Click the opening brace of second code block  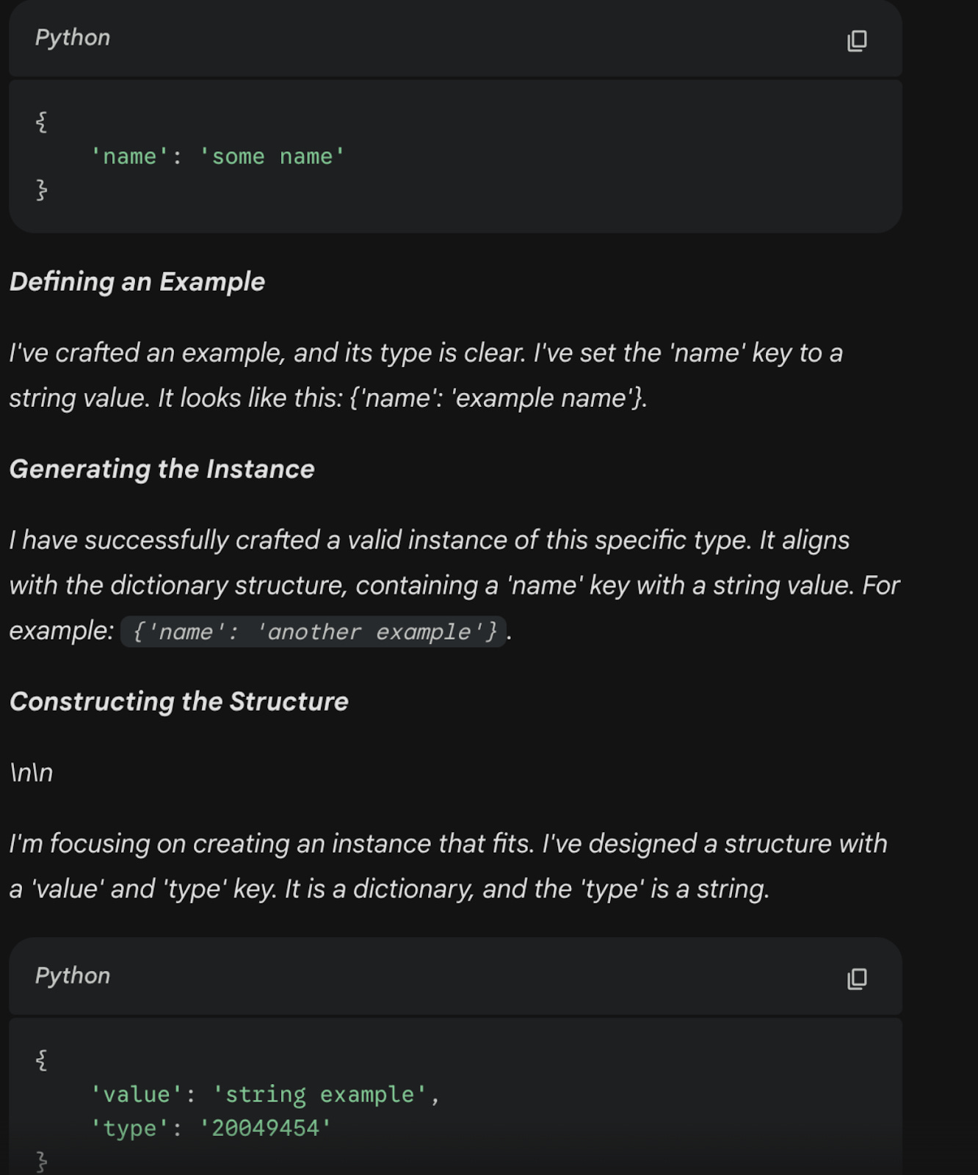pos(41,1060)
